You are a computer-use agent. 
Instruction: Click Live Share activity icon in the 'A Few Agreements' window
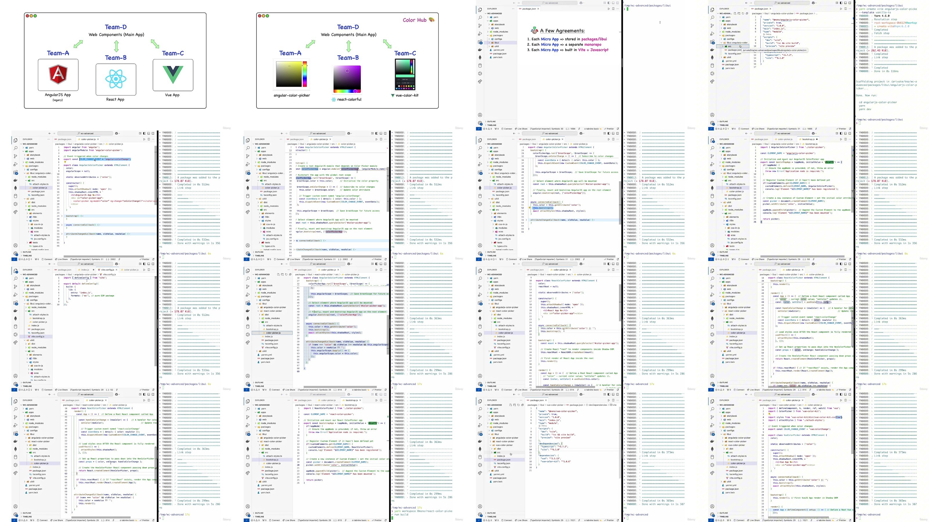[480, 82]
